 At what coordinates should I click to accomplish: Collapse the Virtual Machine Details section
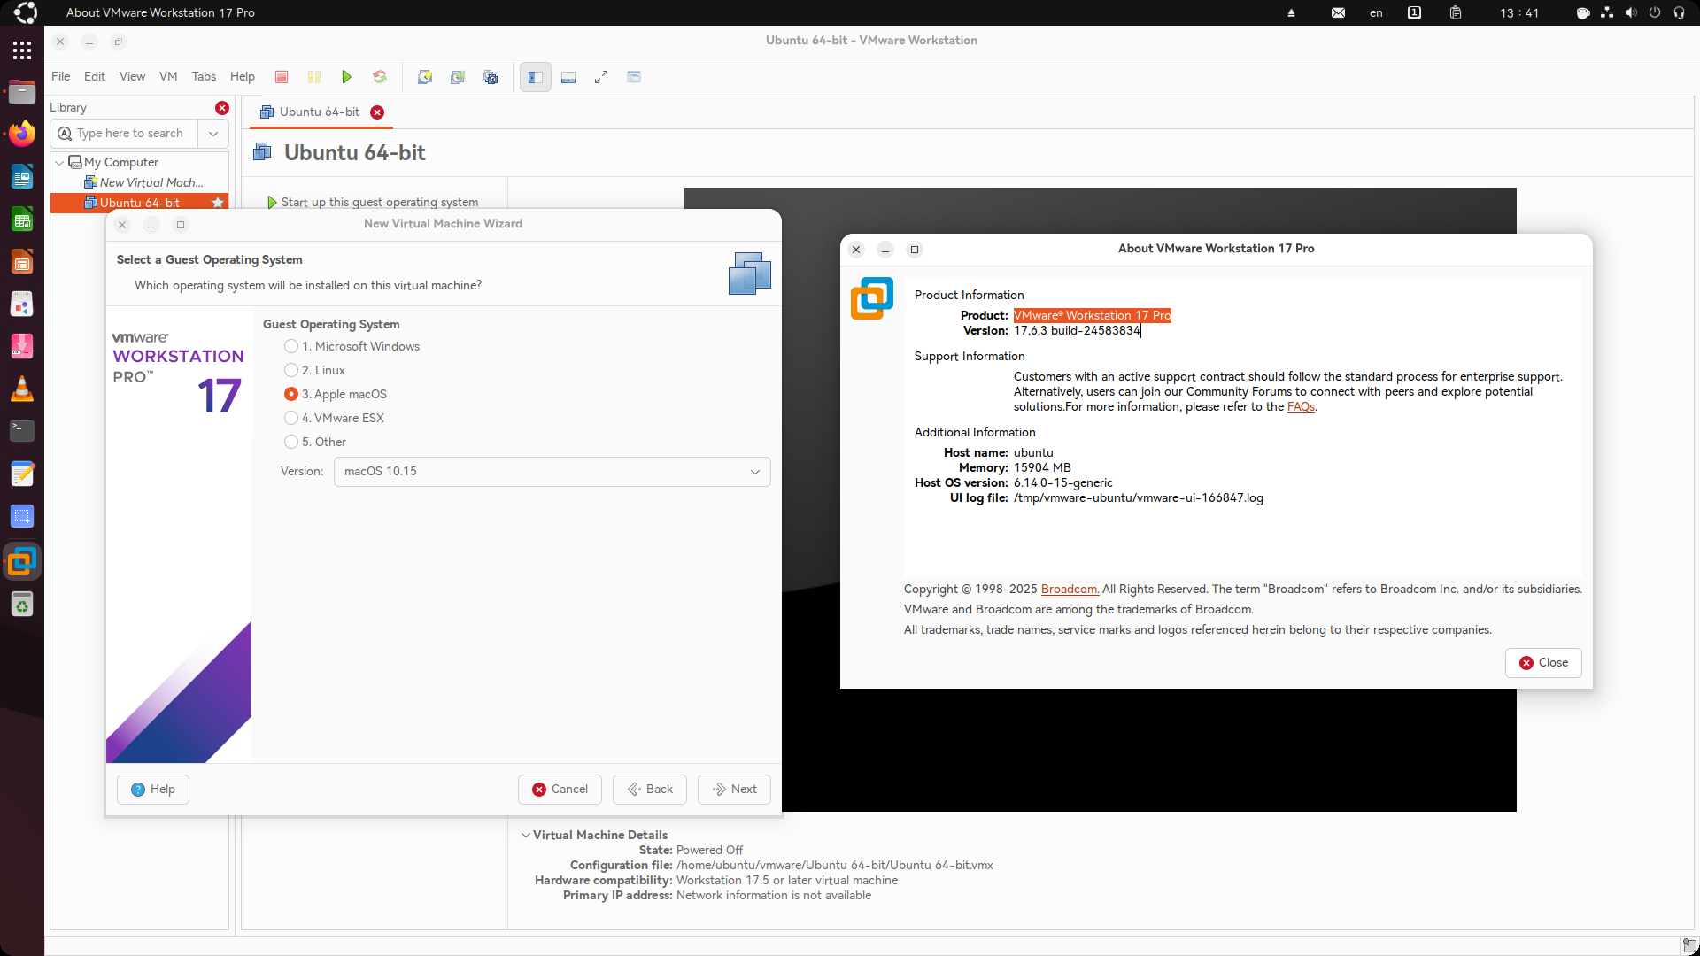pos(526,835)
